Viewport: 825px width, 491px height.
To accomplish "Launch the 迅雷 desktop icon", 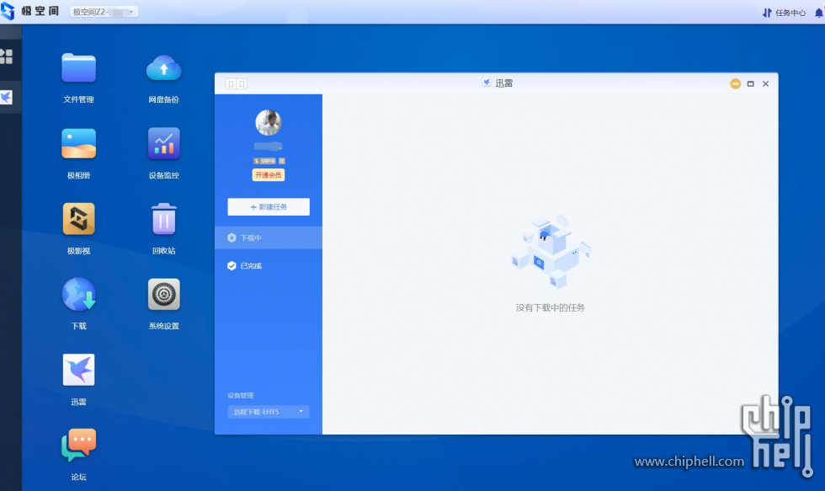I will click(x=78, y=370).
